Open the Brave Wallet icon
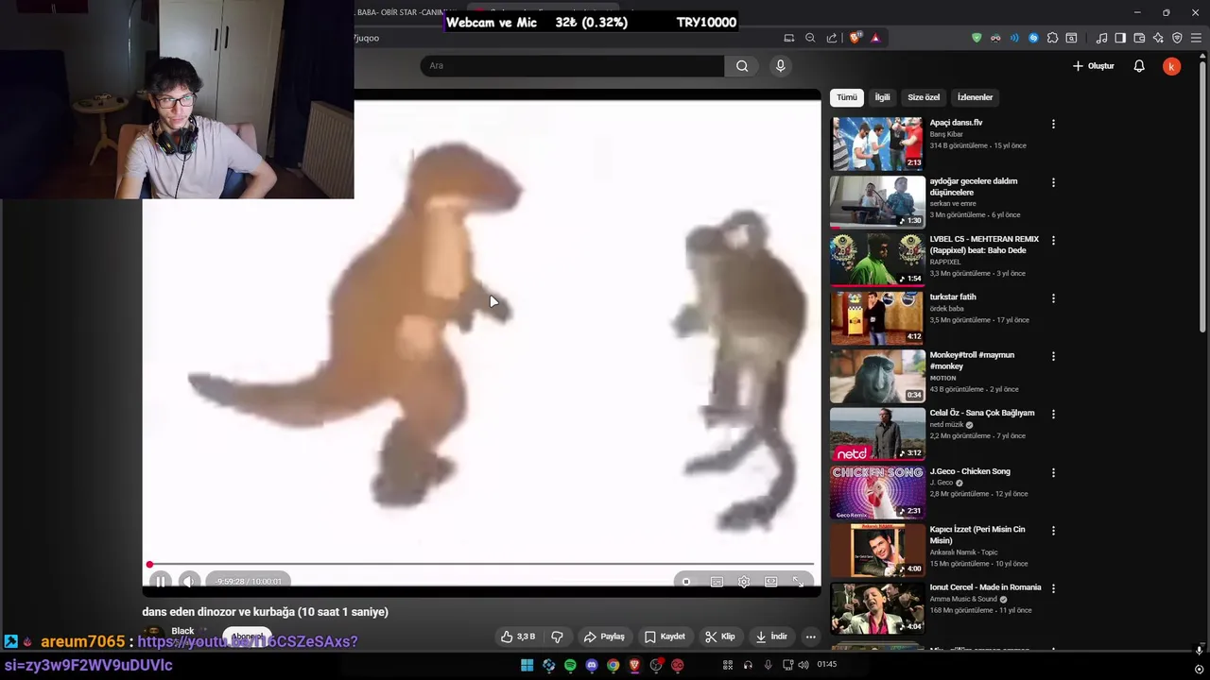The height and width of the screenshot is (680, 1210). click(x=1139, y=38)
